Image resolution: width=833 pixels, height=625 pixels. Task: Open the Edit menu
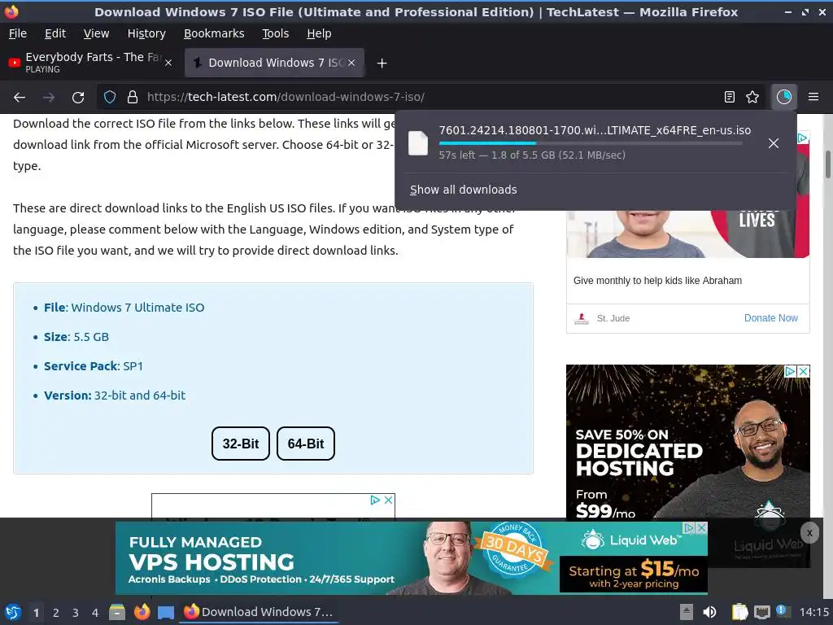[55, 33]
